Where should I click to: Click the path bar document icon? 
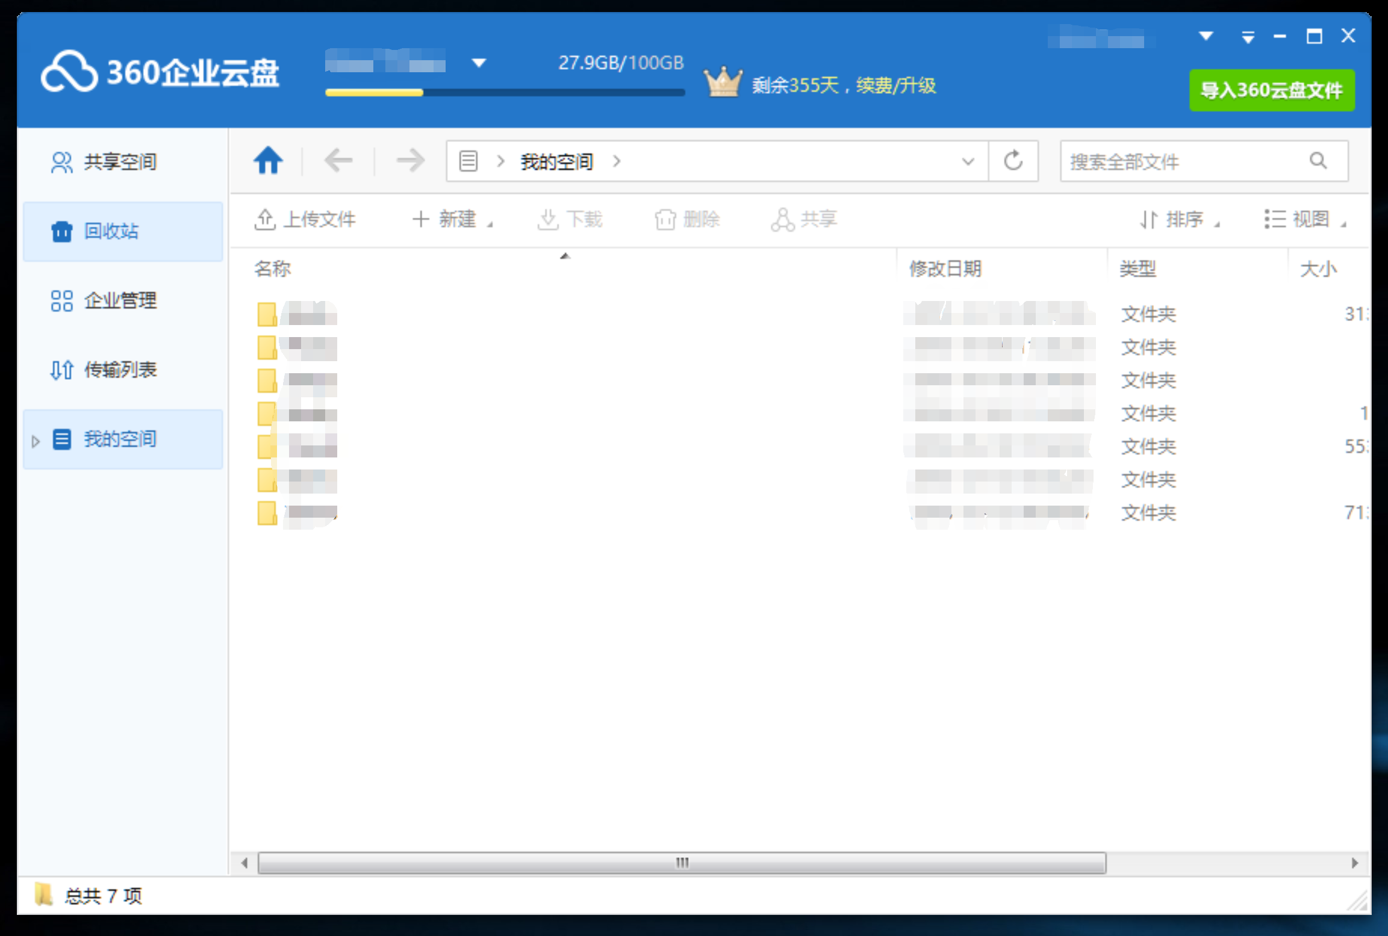[468, 161]
